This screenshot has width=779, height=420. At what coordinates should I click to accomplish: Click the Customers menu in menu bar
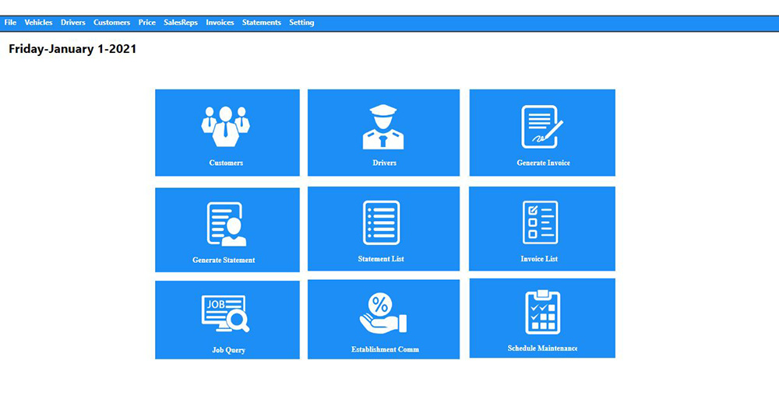pos(111,23)
